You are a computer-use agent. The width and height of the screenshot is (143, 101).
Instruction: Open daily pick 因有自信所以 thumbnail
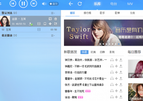click(136, 92)
